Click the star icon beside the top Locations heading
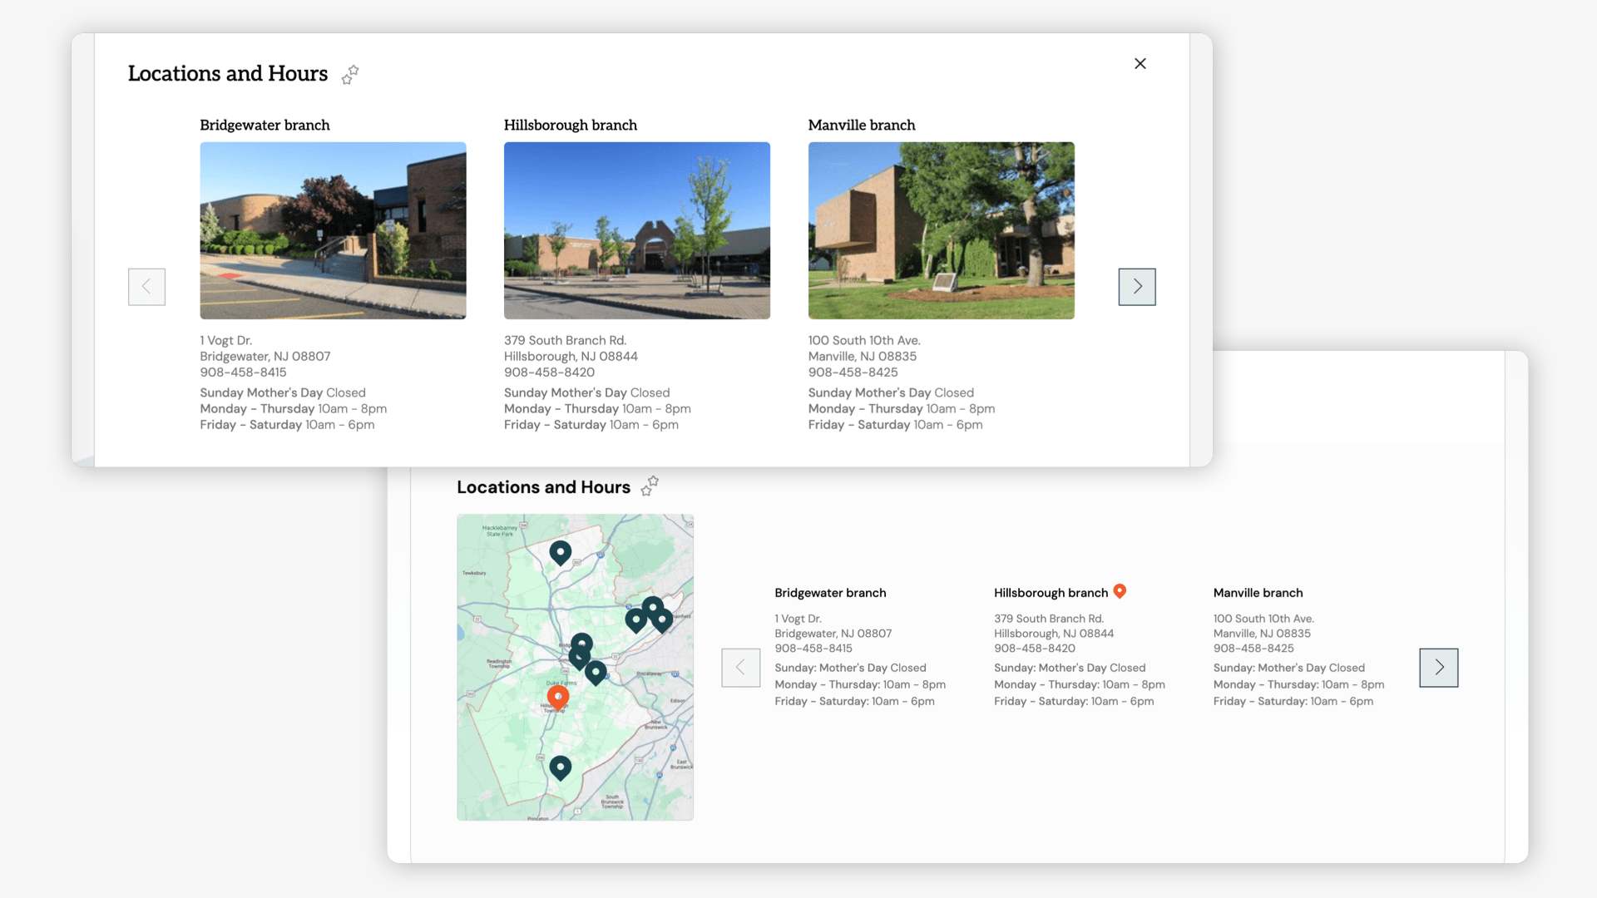Viewport: 1597px width, 898px height. tap(350, 75)
